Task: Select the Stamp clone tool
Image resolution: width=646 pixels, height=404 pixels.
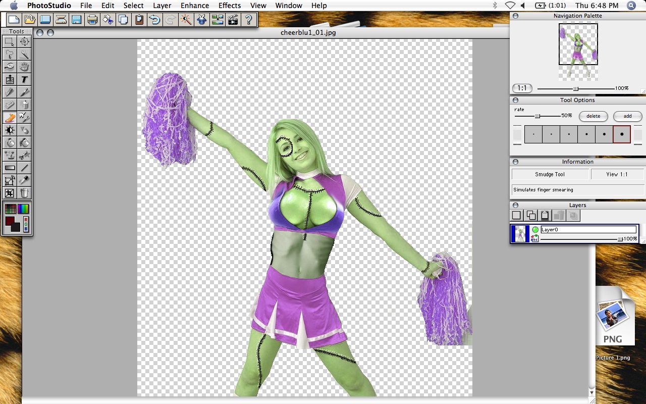Action: pyautogui.click(x=10, y=79)
